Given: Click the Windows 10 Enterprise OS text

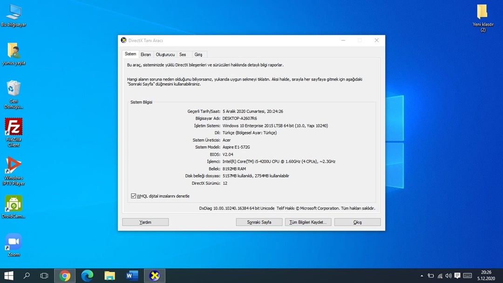Looking at the screenshot, I should tap(275, 126).
